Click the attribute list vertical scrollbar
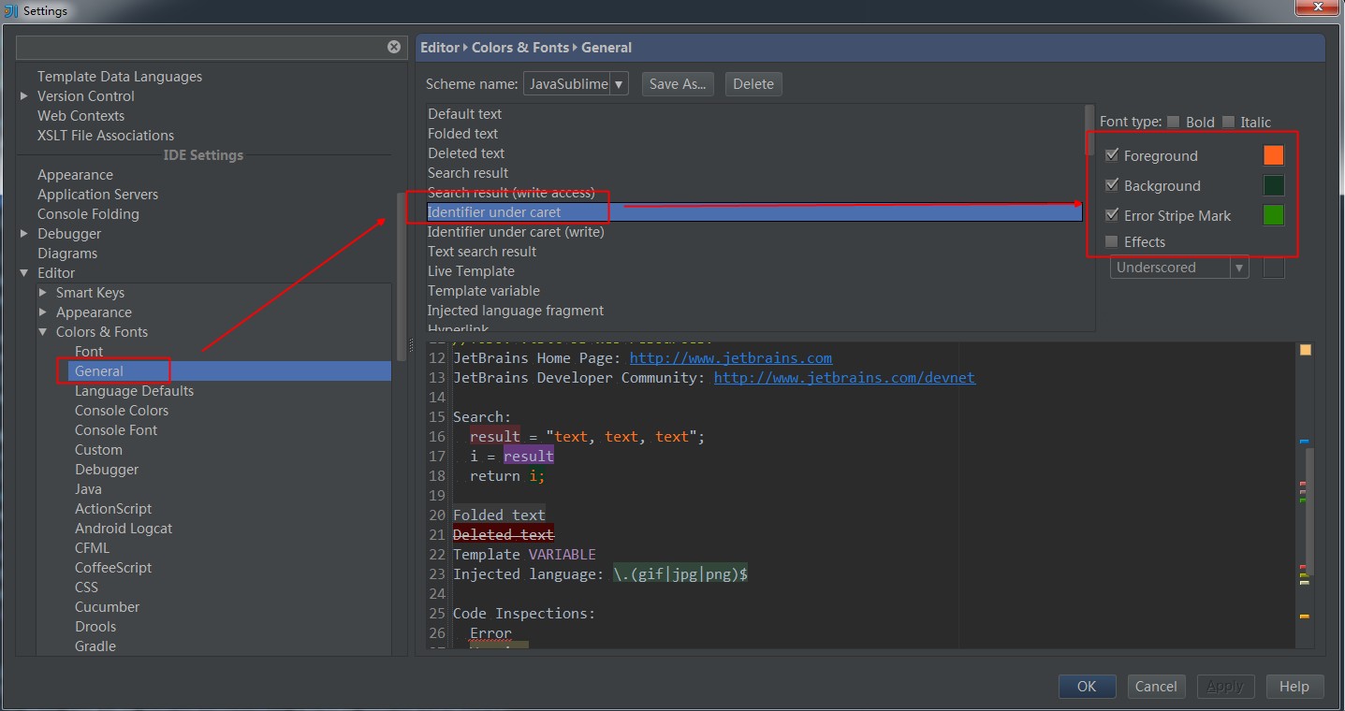This screenshot has height=711, width=1345. point(1089,130)
